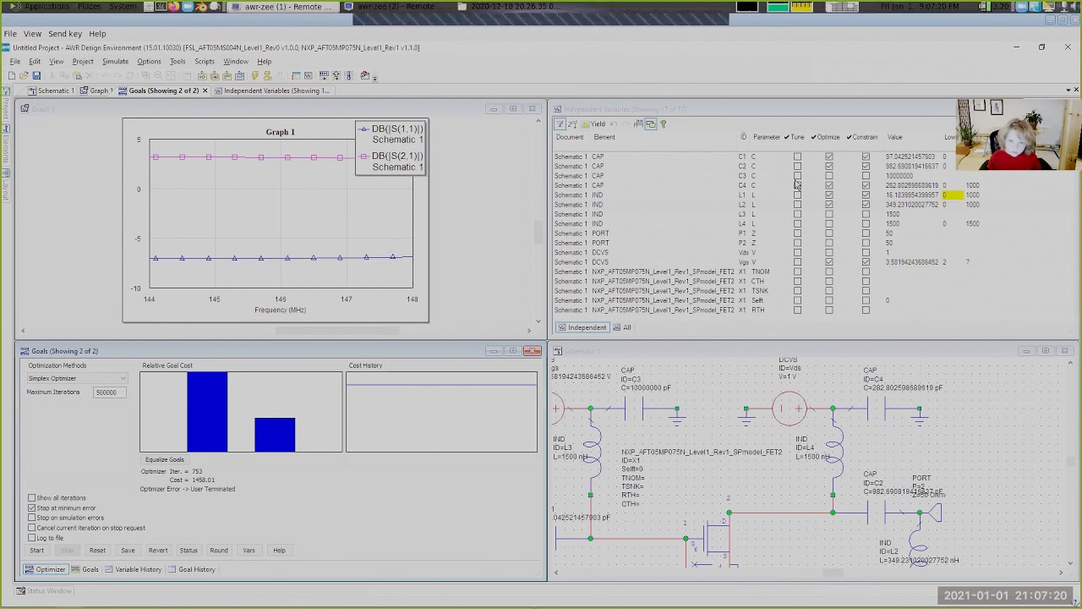
Task: Open the Scripts menu
Action: (205, 62)
